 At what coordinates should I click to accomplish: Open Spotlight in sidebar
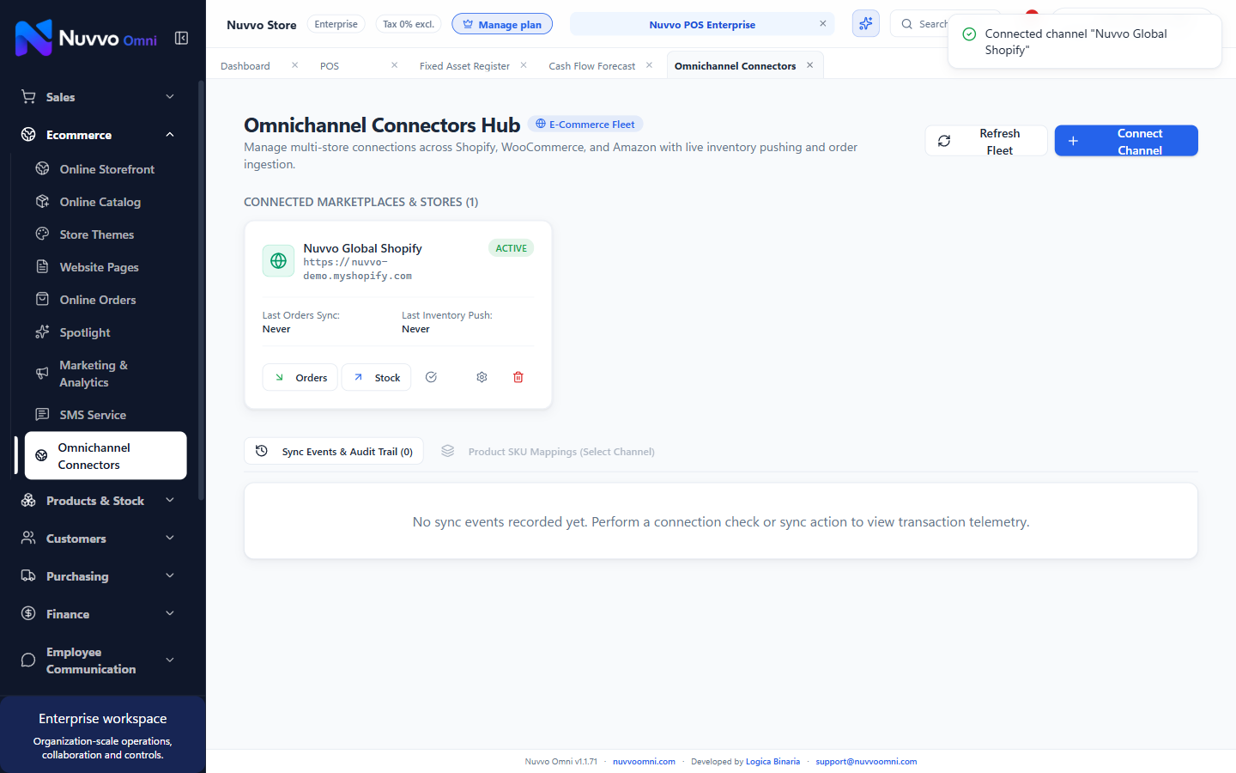point(106,332)
